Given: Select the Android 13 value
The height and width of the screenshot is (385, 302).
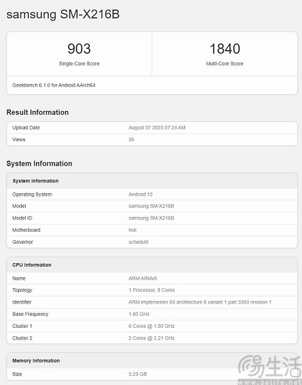Looking at the screenshot, I should coord(141,194).
